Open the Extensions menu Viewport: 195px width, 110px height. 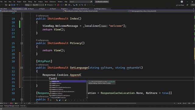[53, 2]
